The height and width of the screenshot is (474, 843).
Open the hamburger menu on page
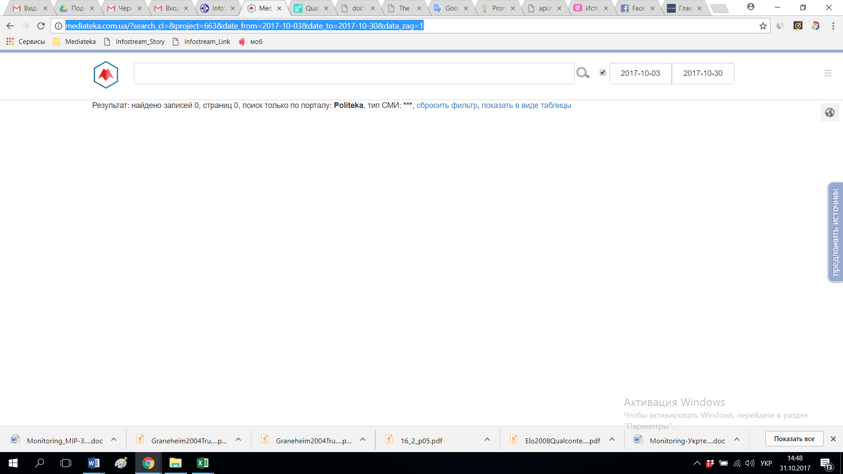pos(828,73)
